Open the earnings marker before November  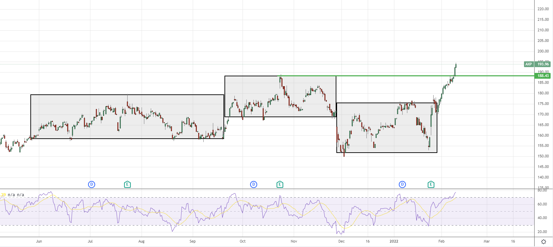click(x=280, y=184)
